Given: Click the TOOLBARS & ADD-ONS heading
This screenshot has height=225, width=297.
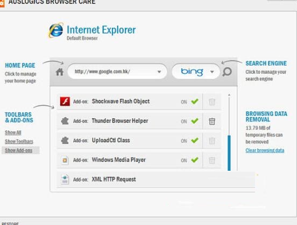Looking at the screenshot, I should [19, 118].
